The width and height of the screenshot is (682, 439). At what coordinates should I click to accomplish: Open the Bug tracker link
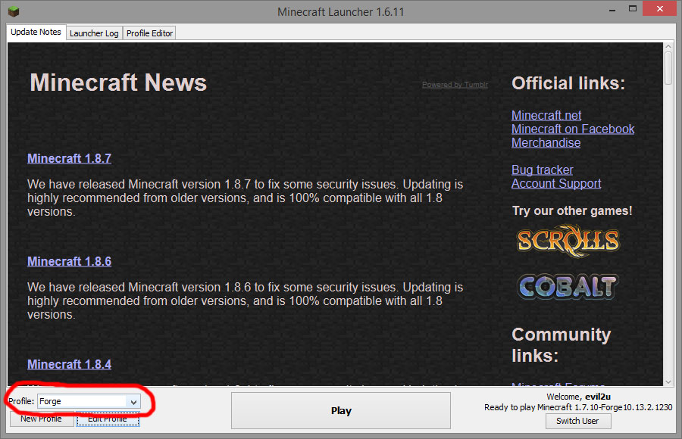click(x=543, y=170)
